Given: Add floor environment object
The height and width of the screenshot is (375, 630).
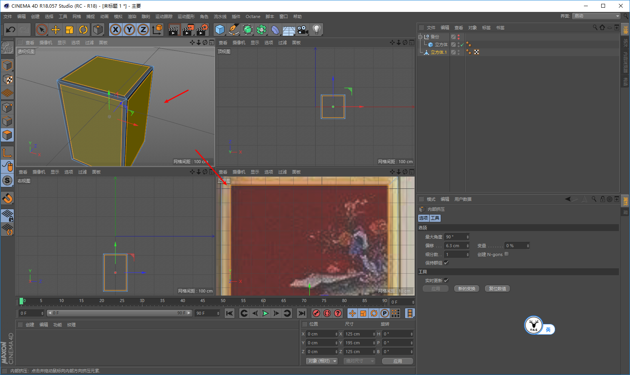Looking at the screenshot, I should [x=289, y=30].
